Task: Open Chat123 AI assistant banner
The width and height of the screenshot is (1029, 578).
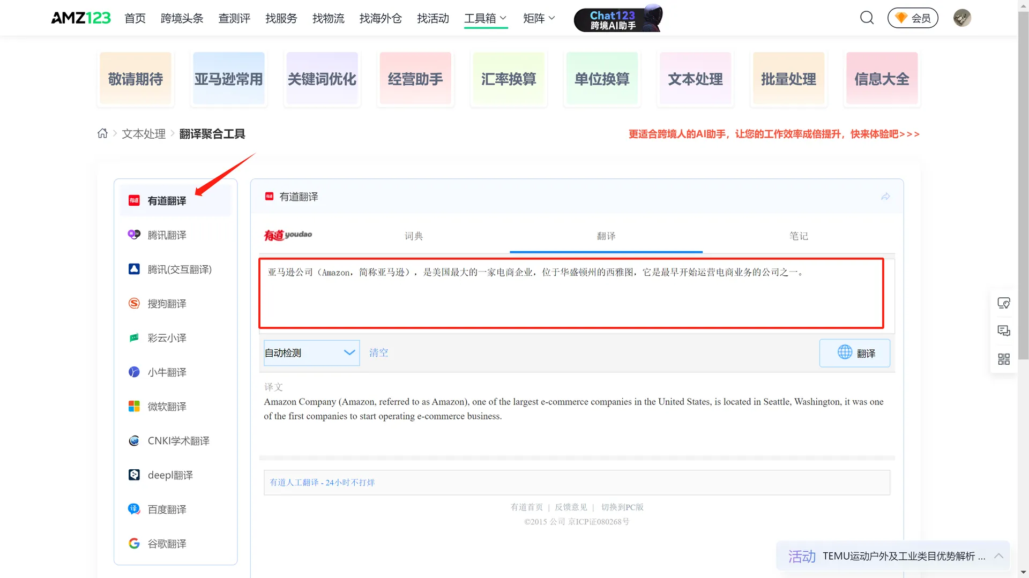Action: [618, 18]
